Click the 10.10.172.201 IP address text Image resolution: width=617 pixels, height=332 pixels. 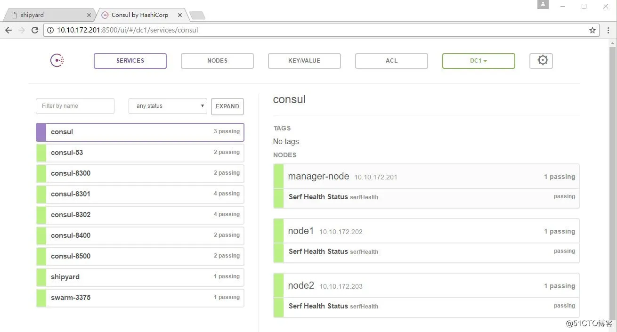click(x=376, y=178)
